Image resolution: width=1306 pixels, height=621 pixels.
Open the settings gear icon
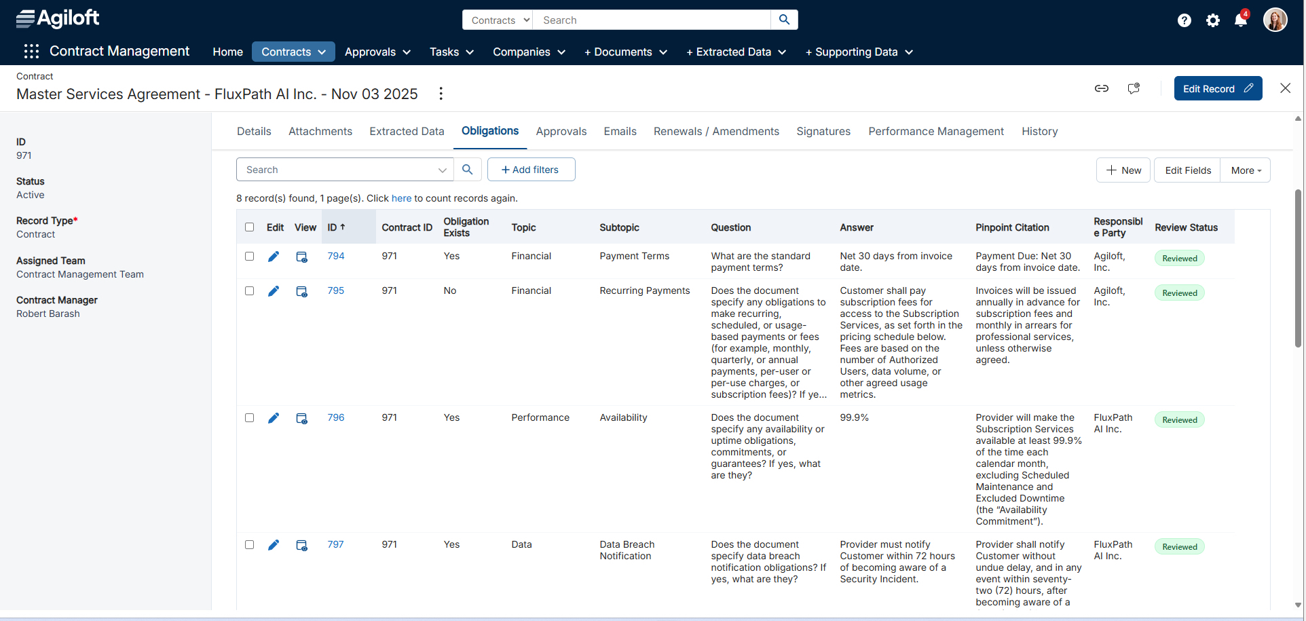1213,20
